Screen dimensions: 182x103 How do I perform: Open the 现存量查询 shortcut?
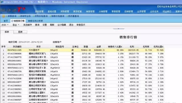[73, 16]
